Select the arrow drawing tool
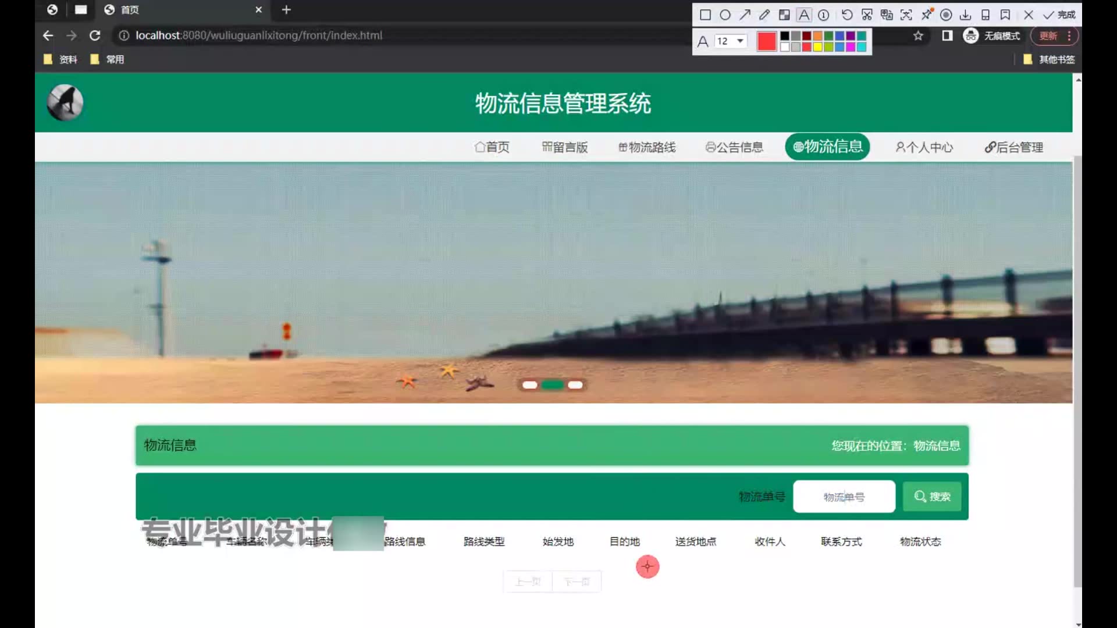The width and height of the screenshot is (1117, 628). [x=745, y=15]
